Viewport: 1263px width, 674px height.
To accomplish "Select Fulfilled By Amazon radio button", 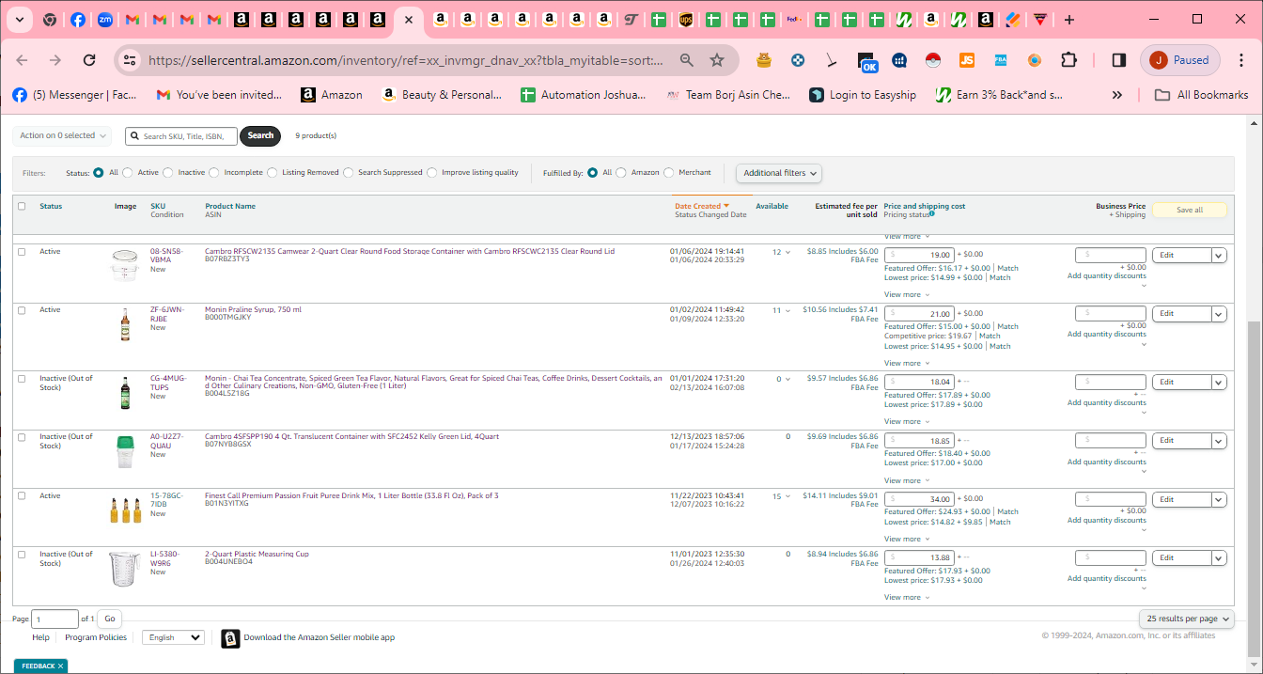I will [x=621, y=173].
